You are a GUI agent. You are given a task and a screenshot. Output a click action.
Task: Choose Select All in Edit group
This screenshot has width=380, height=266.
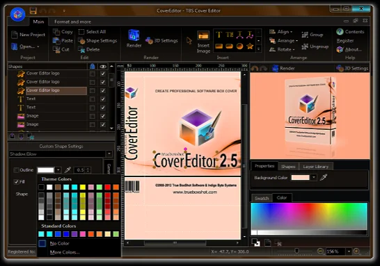92,32
